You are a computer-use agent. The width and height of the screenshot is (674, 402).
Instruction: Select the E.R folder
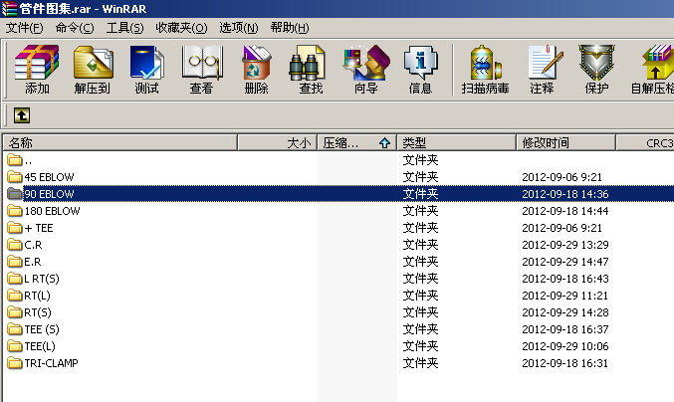point(33,262)
